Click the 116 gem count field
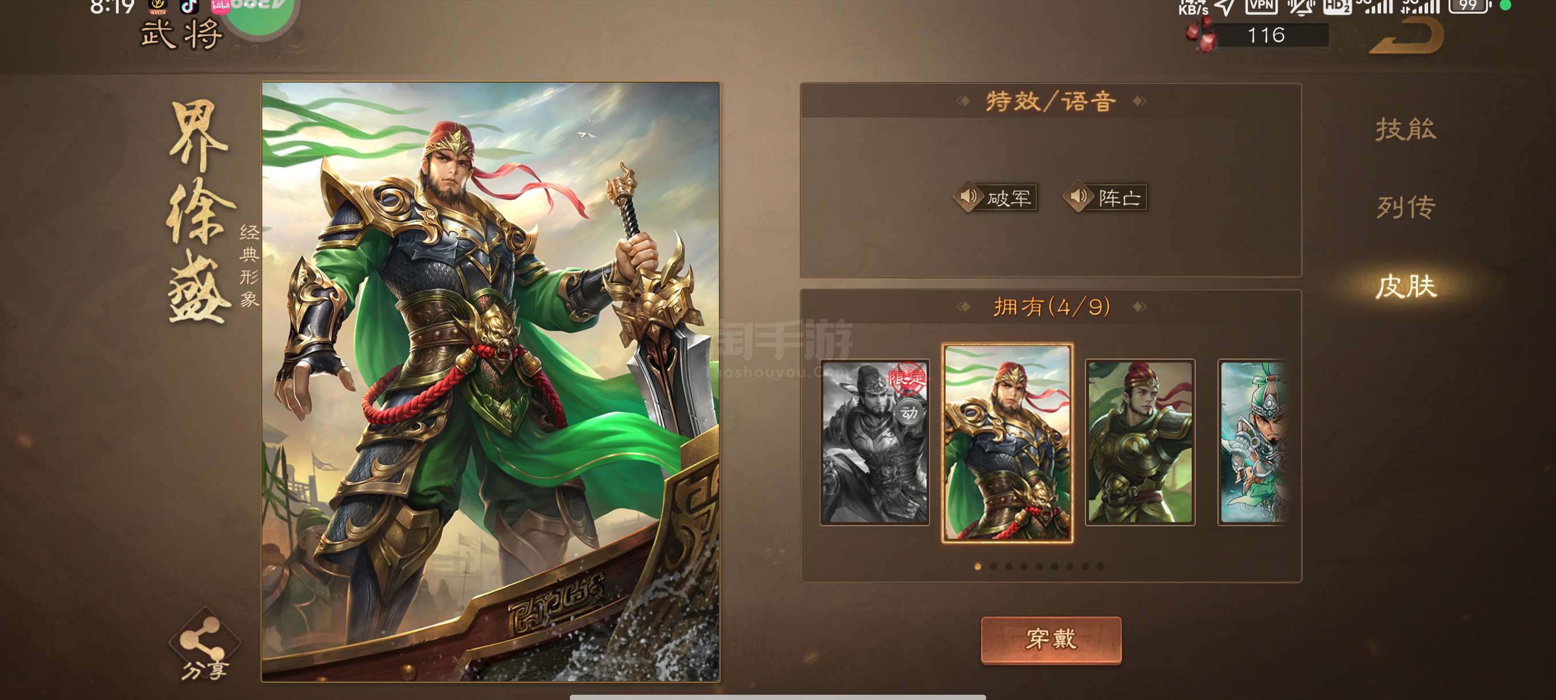This screenshot has height=700, width=1556. [x=1267, y=35]
